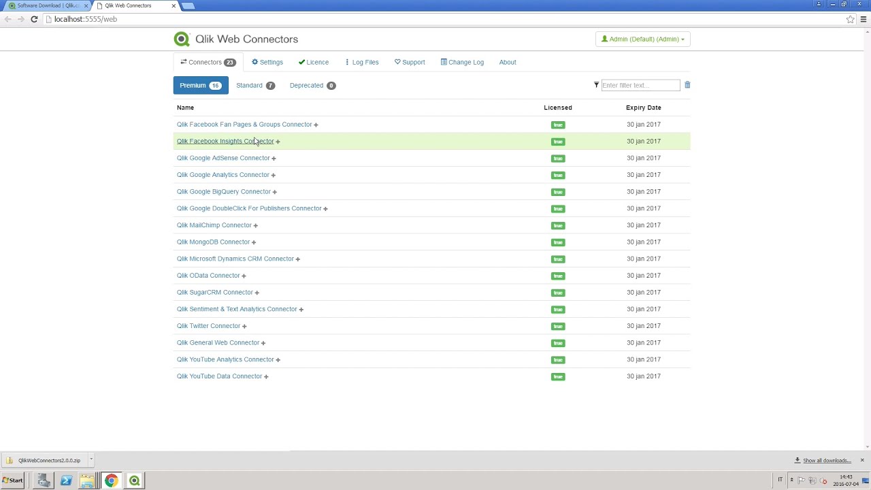Open Qlik Google AdSense Connector link
871x490 pixels.
coord(223,158)
